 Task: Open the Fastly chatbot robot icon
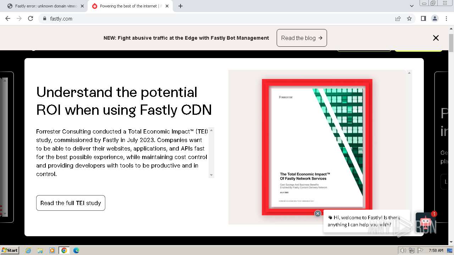point(425,222)
